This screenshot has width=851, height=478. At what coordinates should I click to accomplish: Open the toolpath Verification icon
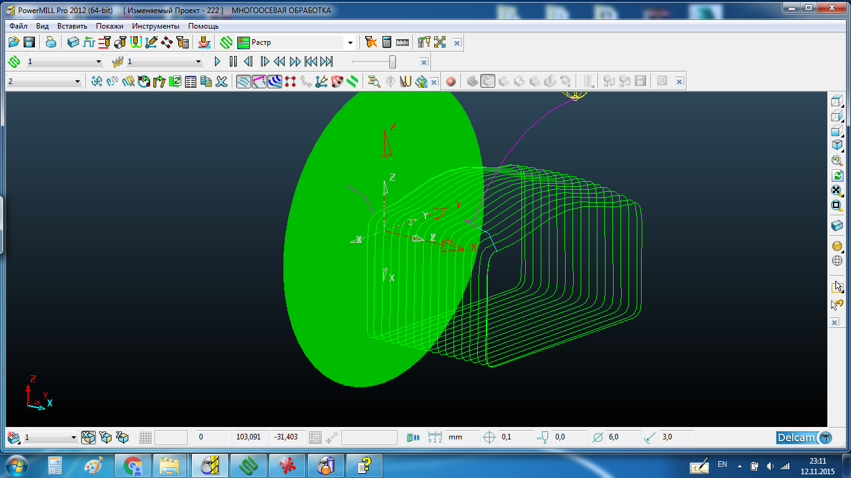[x=371, y=42]
